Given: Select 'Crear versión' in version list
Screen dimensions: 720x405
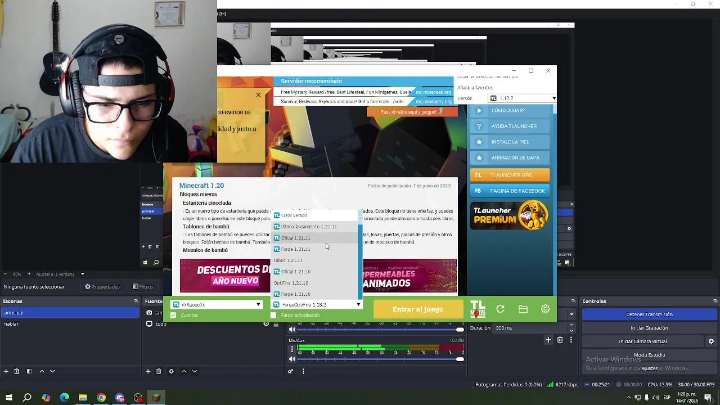Looking at the screenshot, I should (315, 215).
